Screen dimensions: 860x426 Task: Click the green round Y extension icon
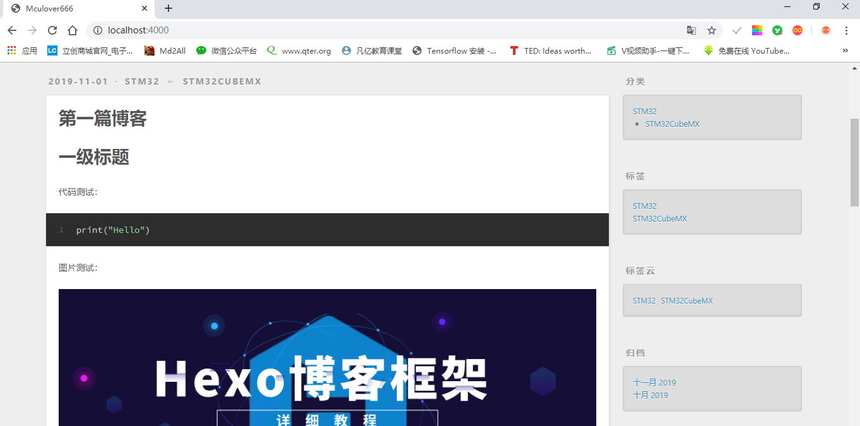coord(777,30)
